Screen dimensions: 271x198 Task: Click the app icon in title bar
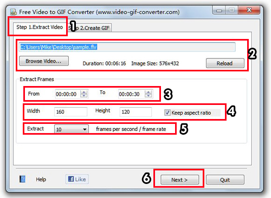point(14,12)
